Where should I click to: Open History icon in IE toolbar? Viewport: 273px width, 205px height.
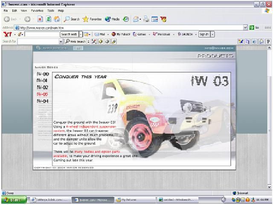pos(126,19)
